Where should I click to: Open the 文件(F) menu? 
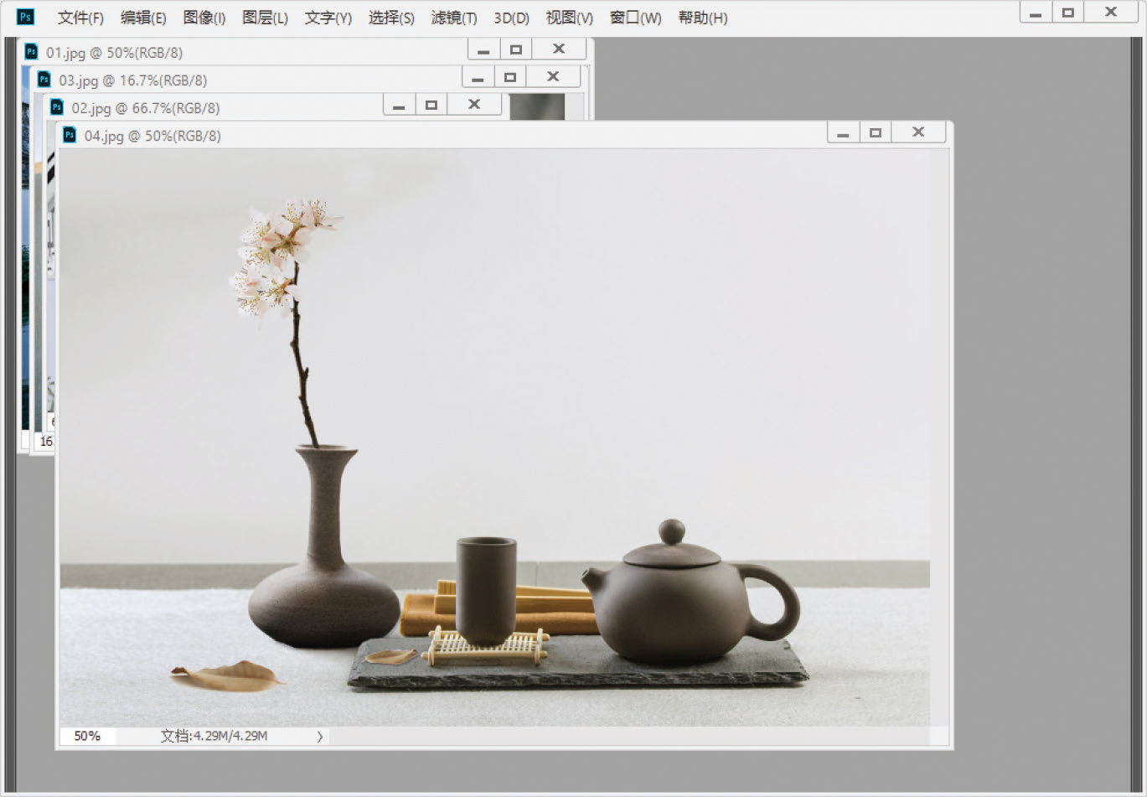(x=80, y=18)
